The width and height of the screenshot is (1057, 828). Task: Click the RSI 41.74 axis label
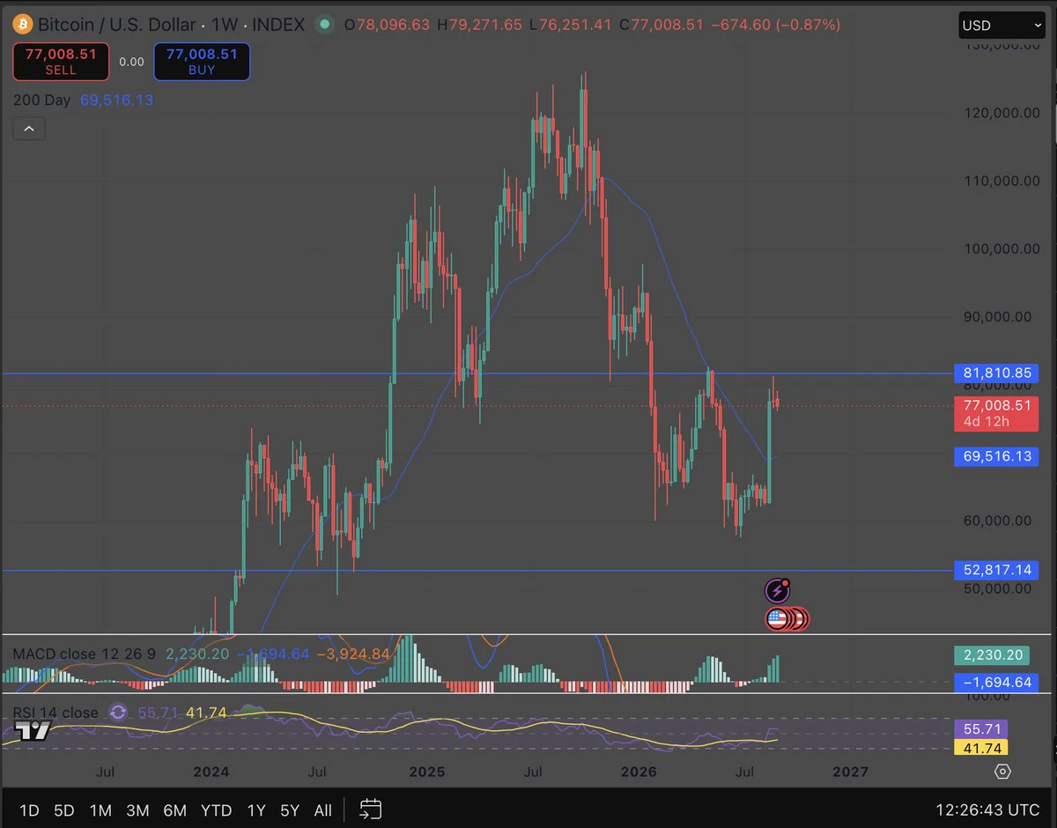click(981, 748)
